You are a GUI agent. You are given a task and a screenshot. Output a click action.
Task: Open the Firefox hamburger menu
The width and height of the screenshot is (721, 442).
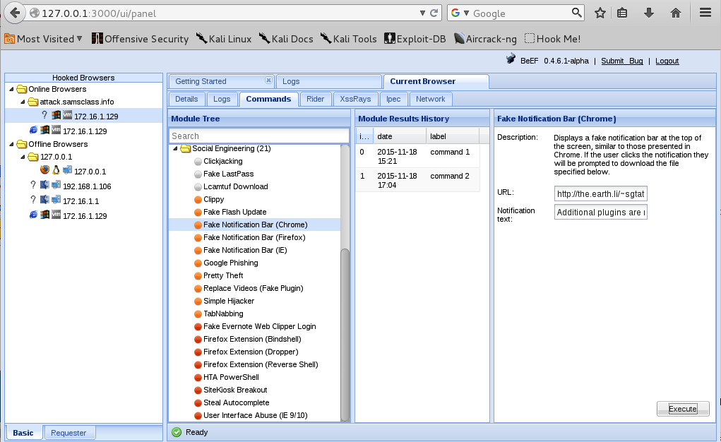[x=705, y=13]
